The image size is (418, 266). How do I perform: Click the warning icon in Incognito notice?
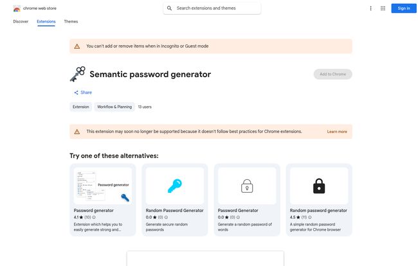(x=77, y=46)
